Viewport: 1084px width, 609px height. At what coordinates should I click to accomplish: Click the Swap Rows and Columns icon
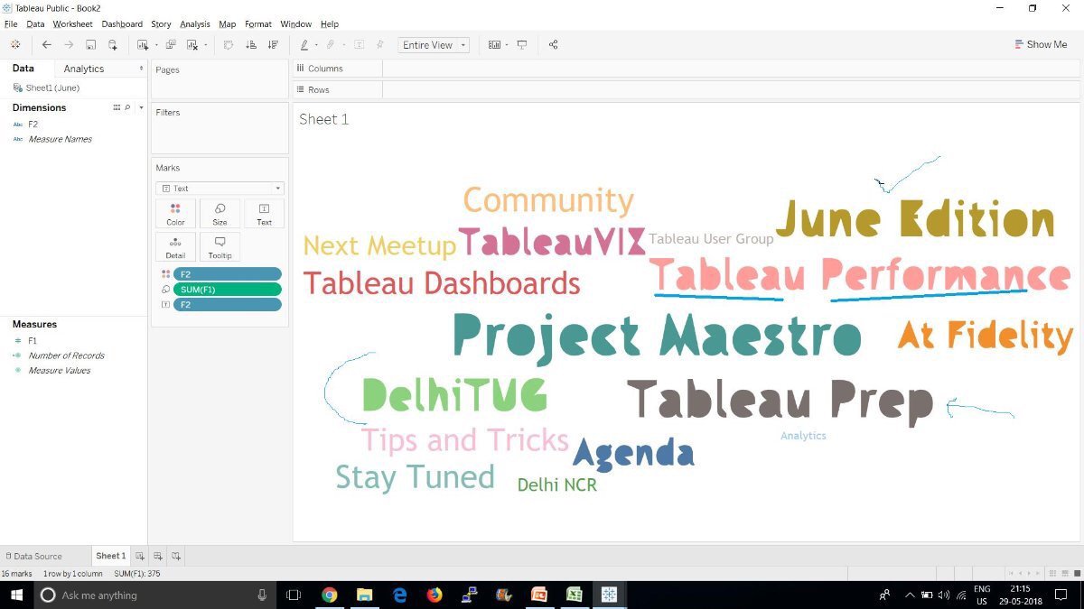click(x=229, y=44)
